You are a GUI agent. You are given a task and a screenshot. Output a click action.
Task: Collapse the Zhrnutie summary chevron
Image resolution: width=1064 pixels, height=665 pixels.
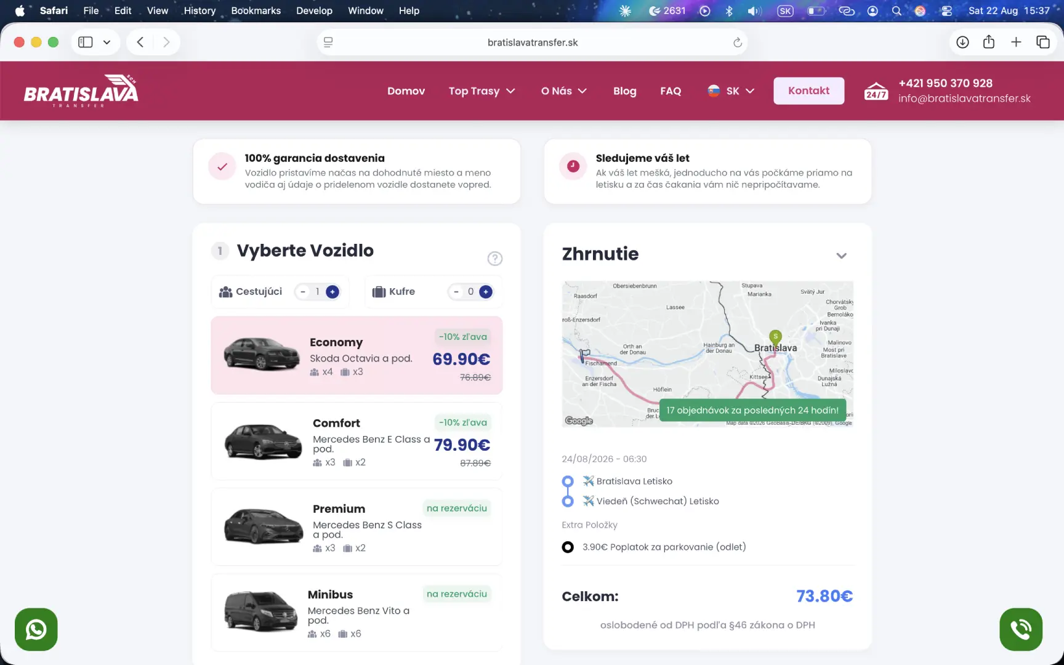tap(841, 256)
